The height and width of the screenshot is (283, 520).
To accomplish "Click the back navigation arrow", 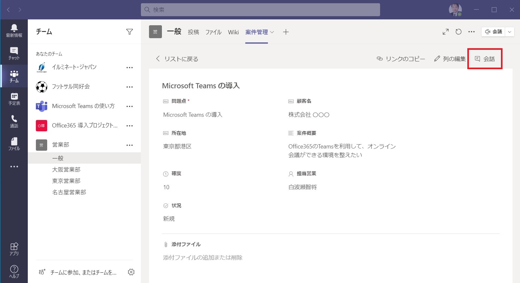I will (x=8, y=10).
